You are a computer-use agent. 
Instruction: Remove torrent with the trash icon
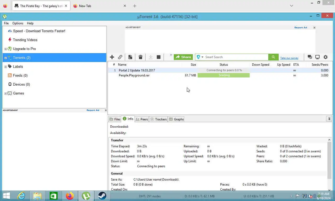click(x=141, y=57)
